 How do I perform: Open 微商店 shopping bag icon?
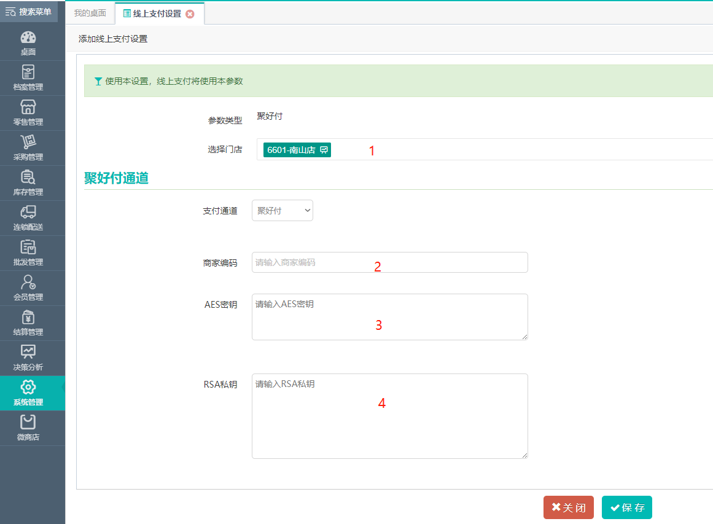click(x=28, y=422)
